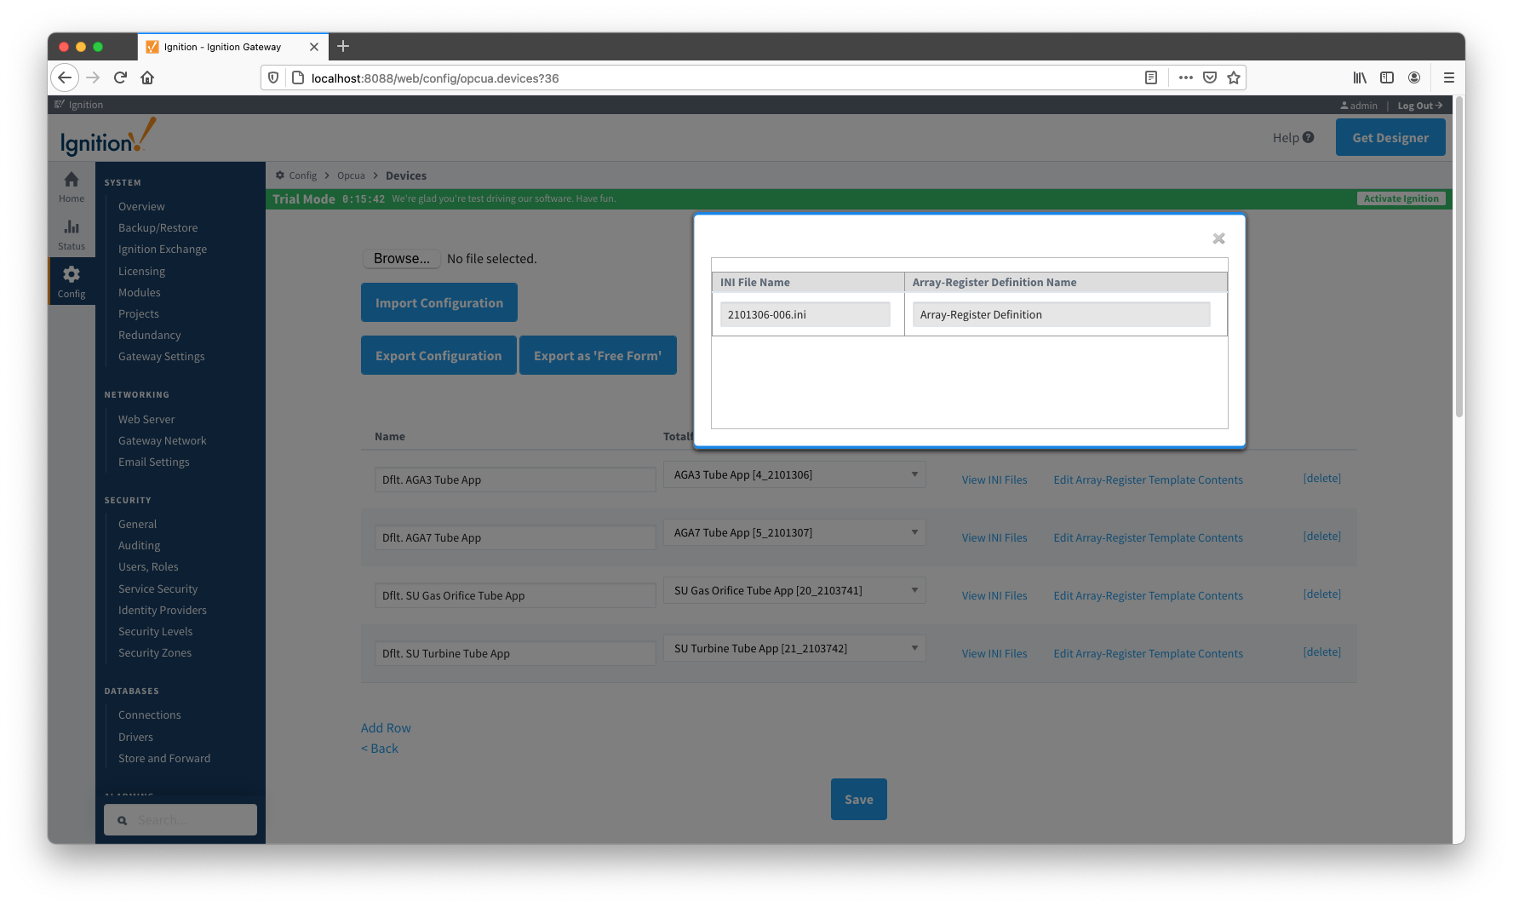Open Connections under Databases
Screen dimensions: 1513x907
[149, 715]
